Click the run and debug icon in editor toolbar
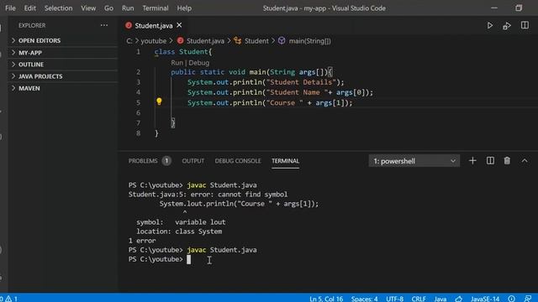Image resolution: width=538 pixels, height=302 pixels. [507, 26]
